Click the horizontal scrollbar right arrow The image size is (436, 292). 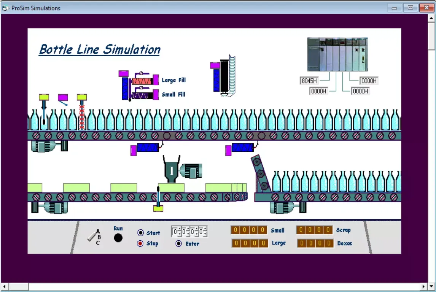click(x=423, y=286)
